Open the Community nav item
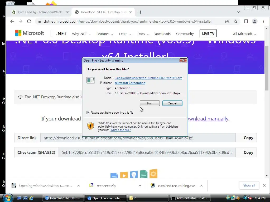The image size is (270, 202). 185,34
